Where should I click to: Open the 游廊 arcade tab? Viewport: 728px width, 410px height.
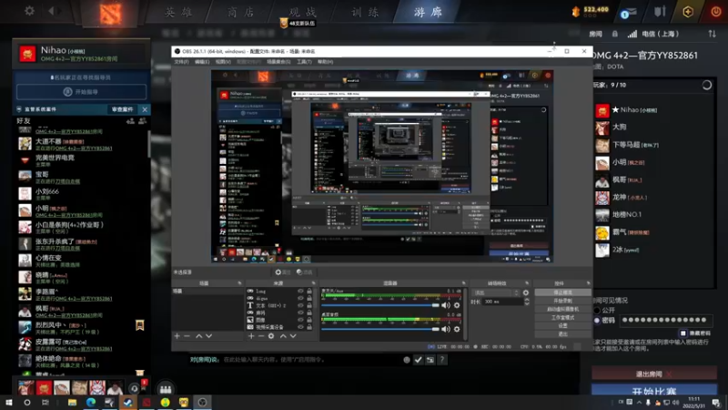[428, 12]
